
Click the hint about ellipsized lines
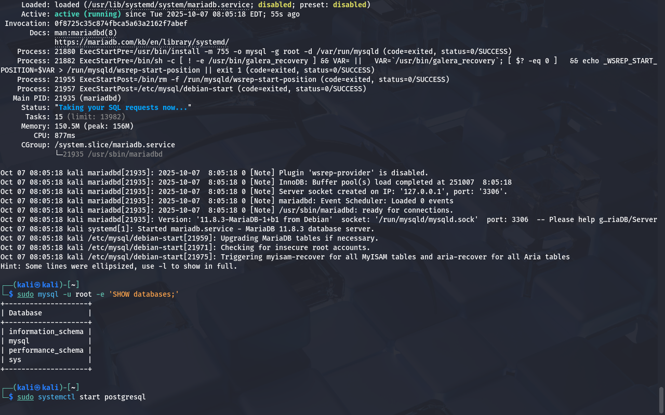click(118, 266)
